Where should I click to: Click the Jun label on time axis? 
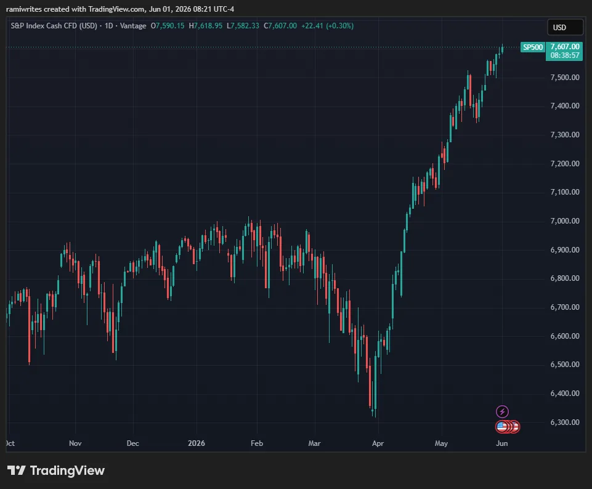[x=502, y=443]
